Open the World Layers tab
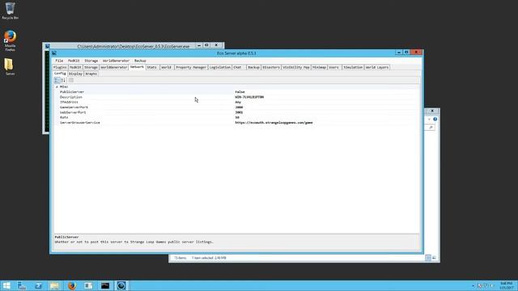Image resolution: width=518 pixels, height=291 pixels. click(x=377, y=67)
